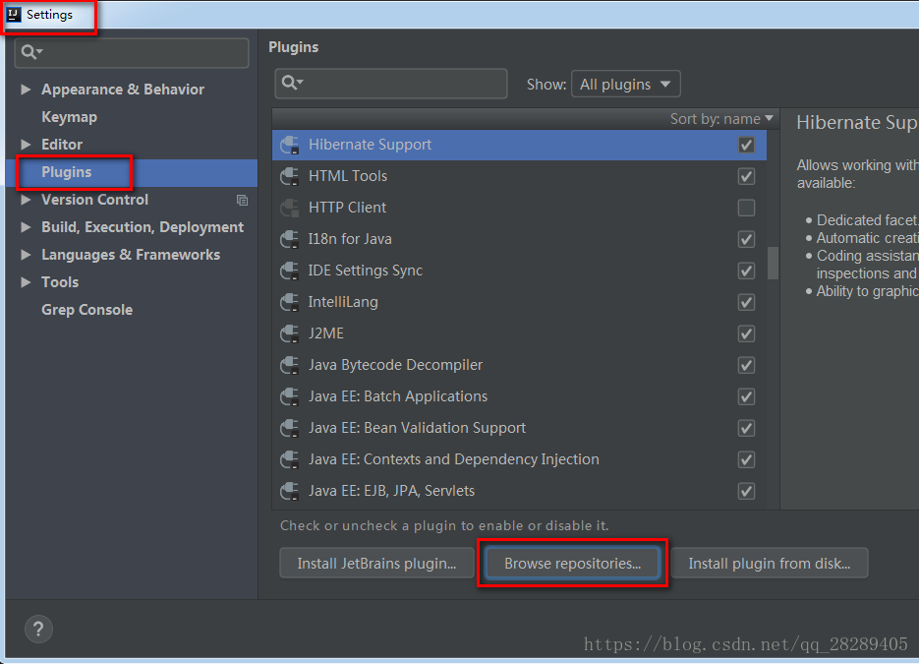Toggle Java EE: Bean Validation Support checkbox
919x664 pixels.
[746, 428]
